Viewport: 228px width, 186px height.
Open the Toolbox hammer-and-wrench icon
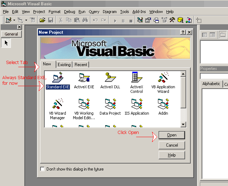pyautogui.click(x=172, y=20)
